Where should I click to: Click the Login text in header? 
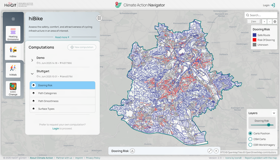(266, 5)
